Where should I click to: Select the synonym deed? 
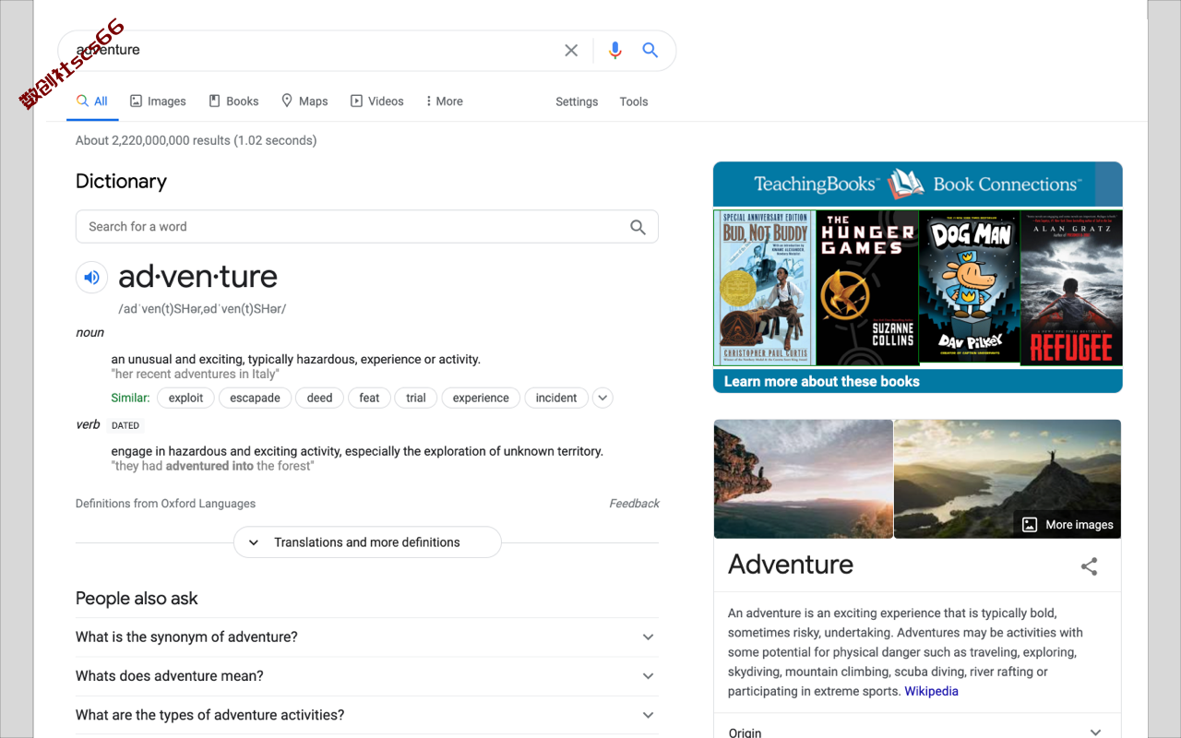tap(319, 398)
